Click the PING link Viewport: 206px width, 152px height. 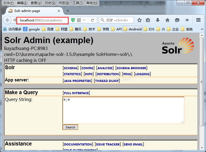pos(127,74)
